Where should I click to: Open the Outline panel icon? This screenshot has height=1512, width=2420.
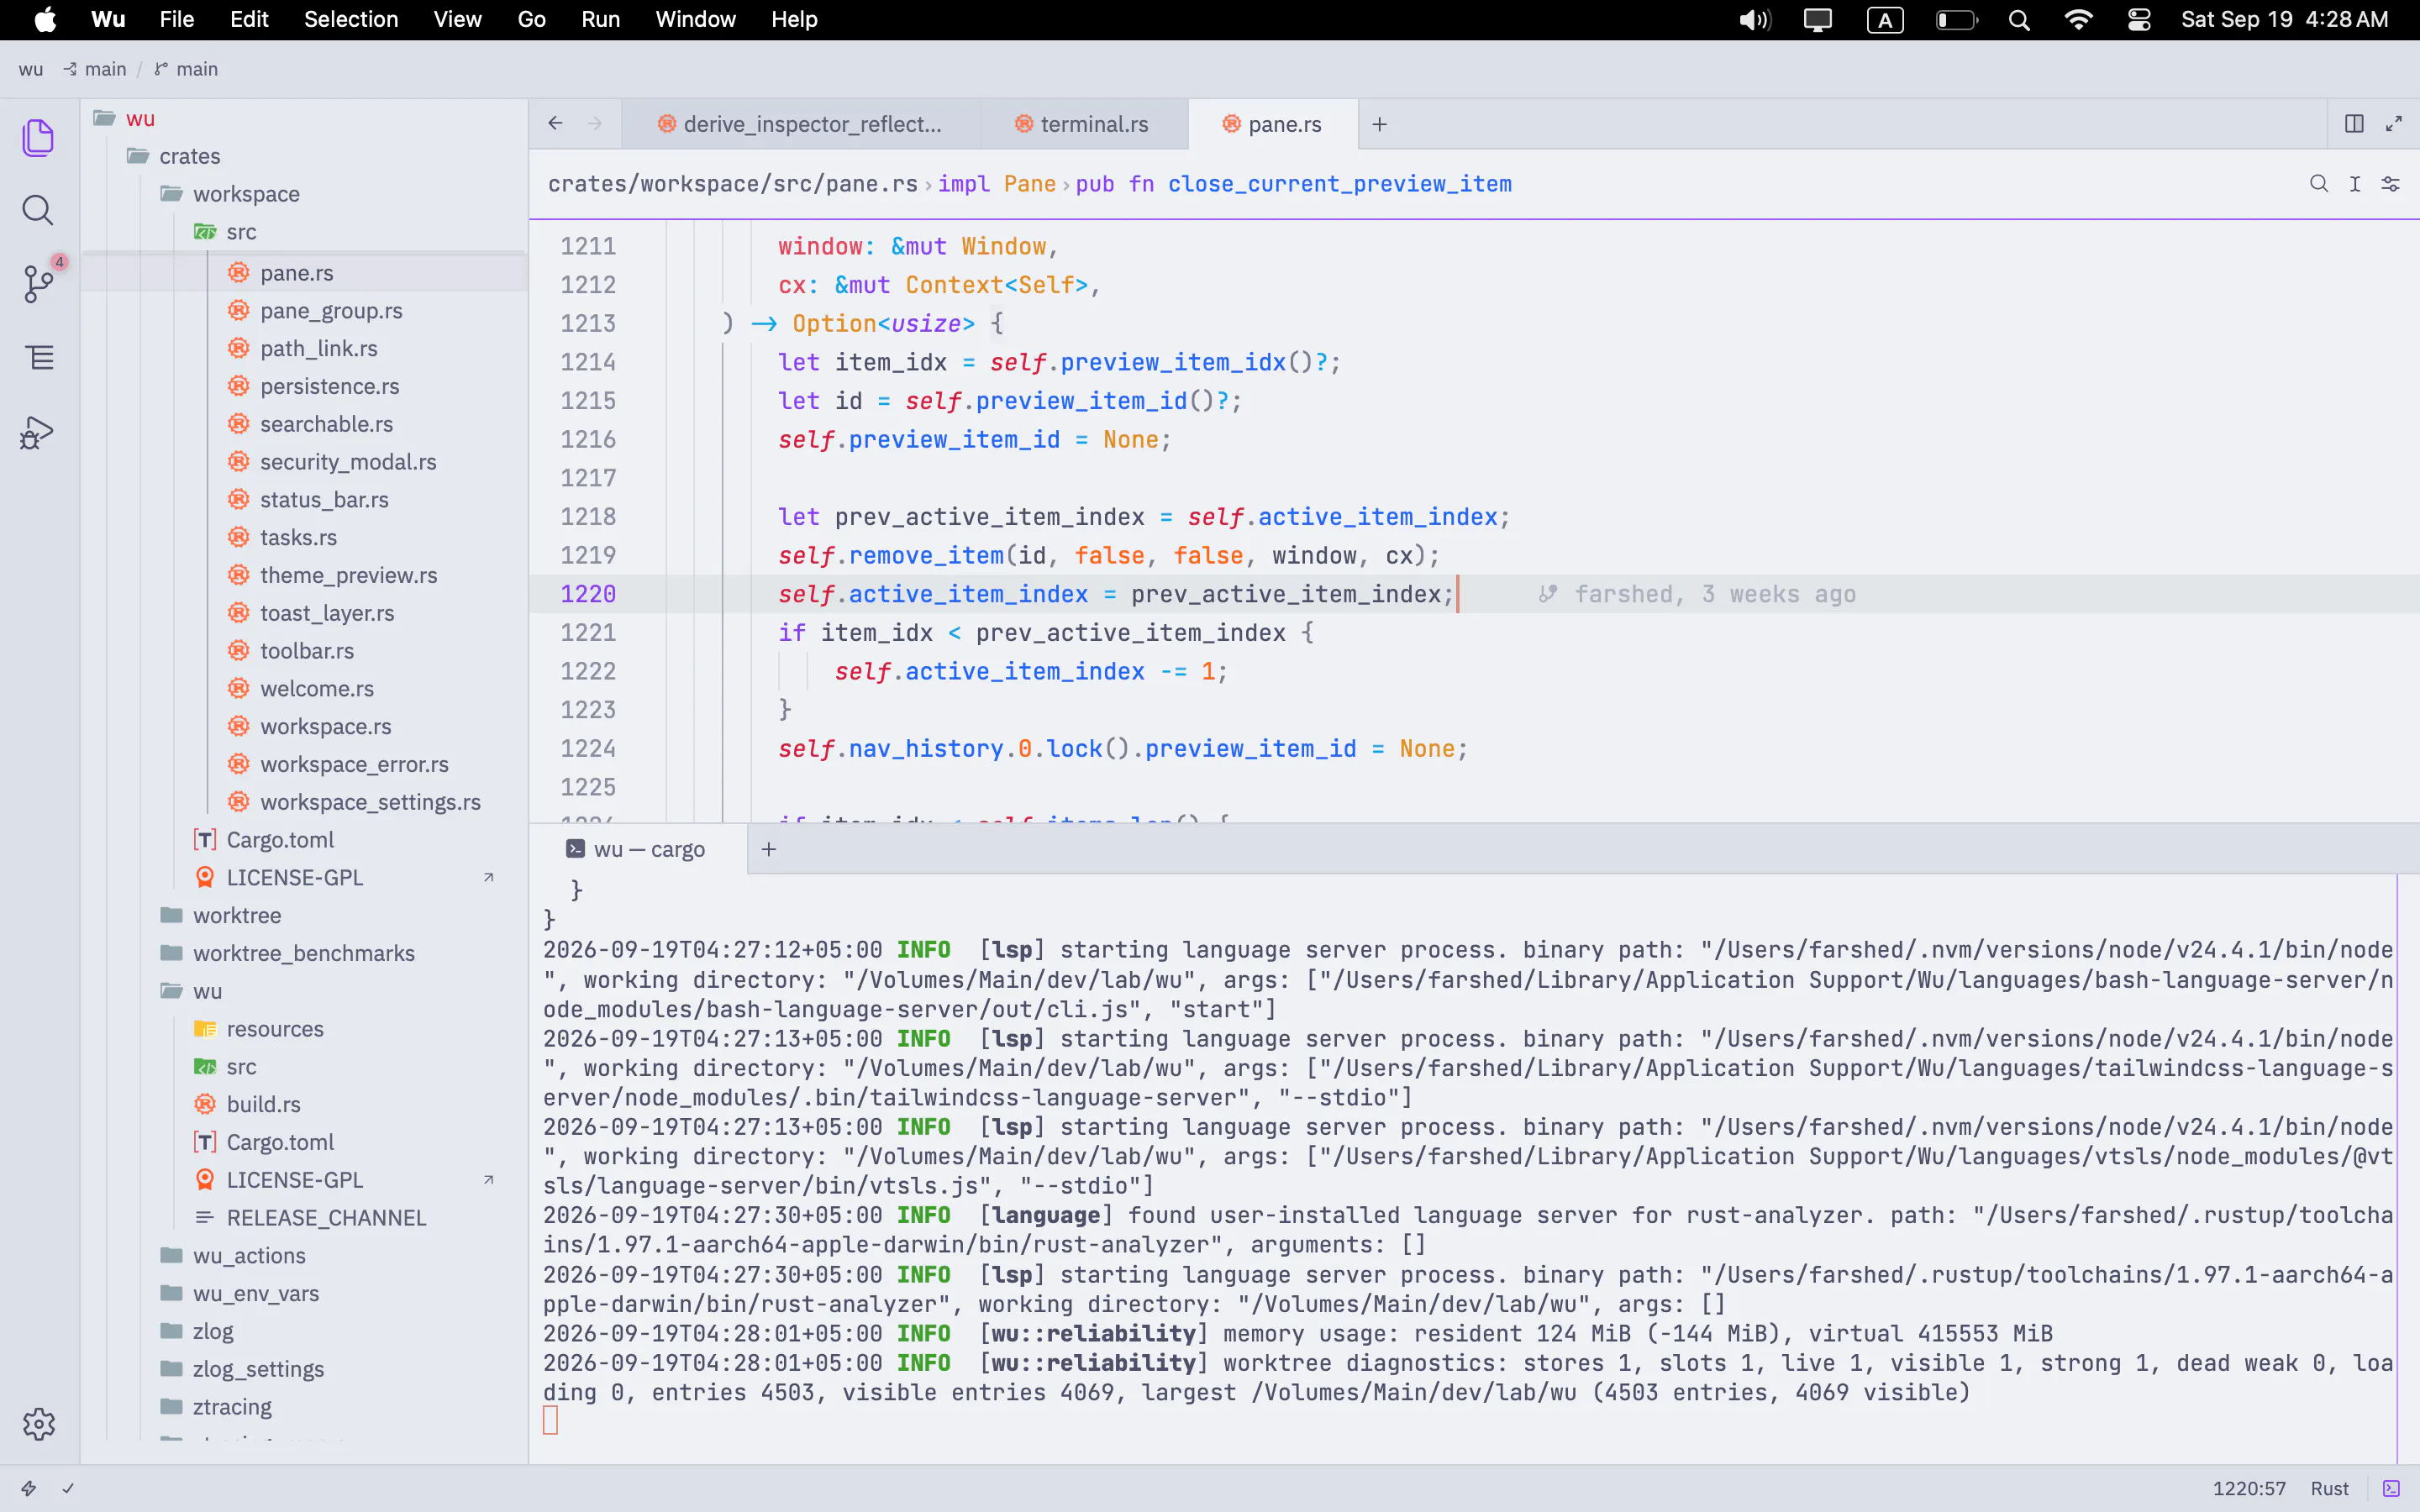[38, 358]
